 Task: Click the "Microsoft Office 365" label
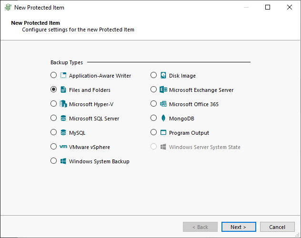point(194,104)
